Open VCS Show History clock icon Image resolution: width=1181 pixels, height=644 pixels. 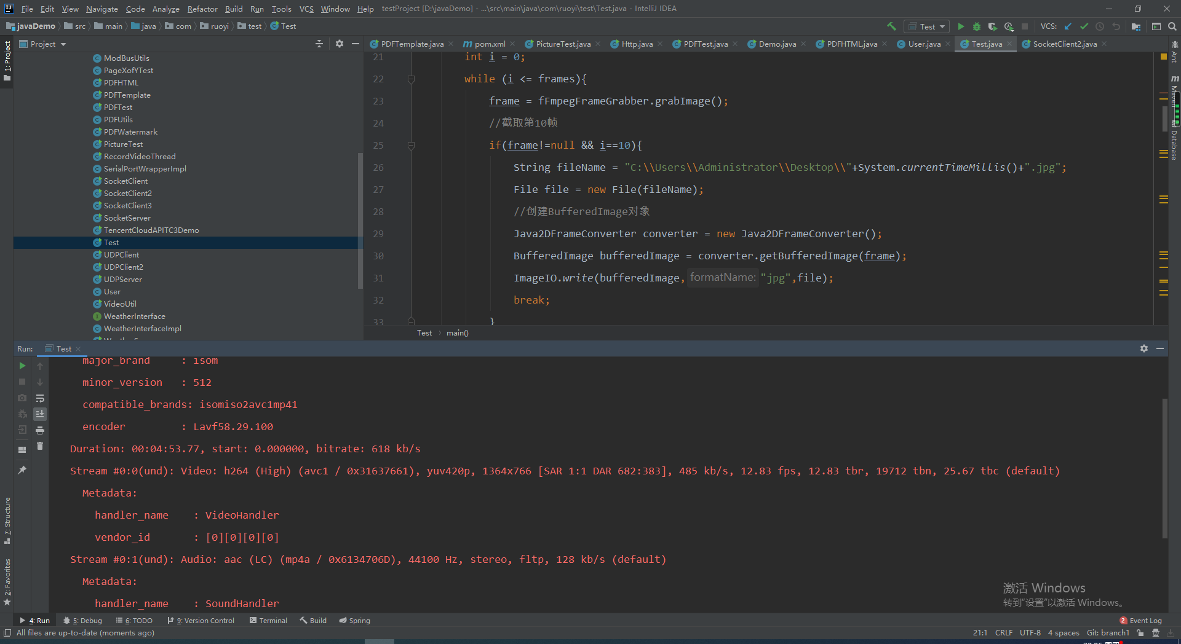pyautogui.click(x=1100, y=26)
